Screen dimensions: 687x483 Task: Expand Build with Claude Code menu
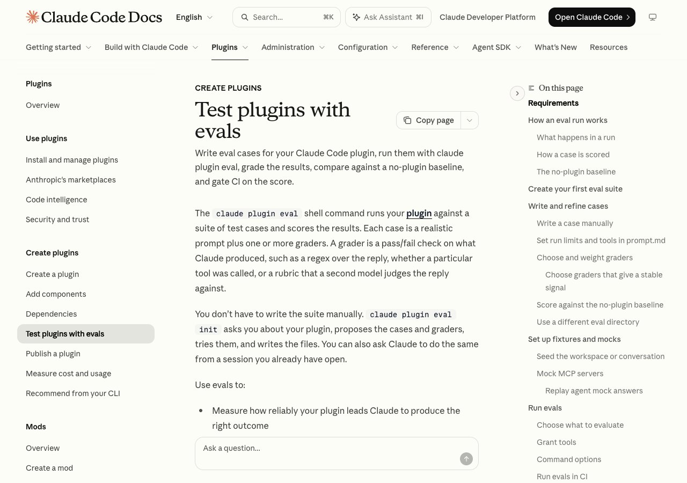tap(151, 47)
